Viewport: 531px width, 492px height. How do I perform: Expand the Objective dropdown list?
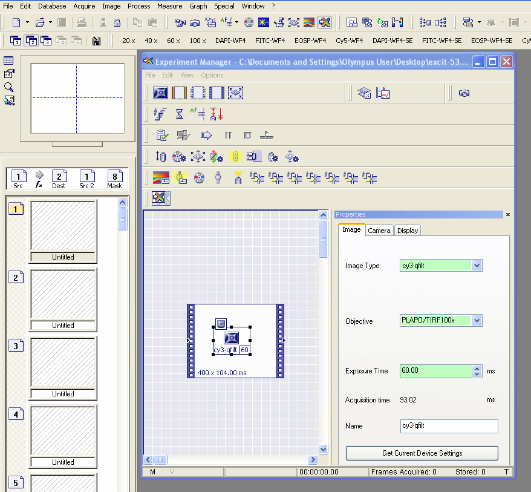[477, 321]
